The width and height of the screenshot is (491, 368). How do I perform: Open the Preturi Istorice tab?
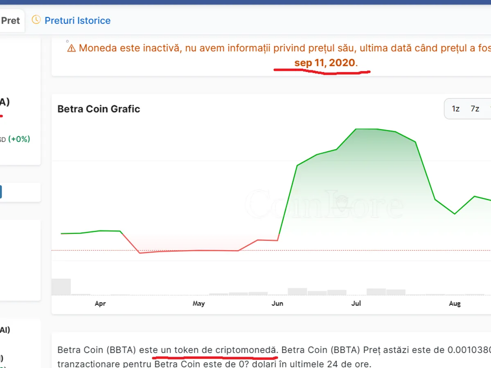coord(77,20)
